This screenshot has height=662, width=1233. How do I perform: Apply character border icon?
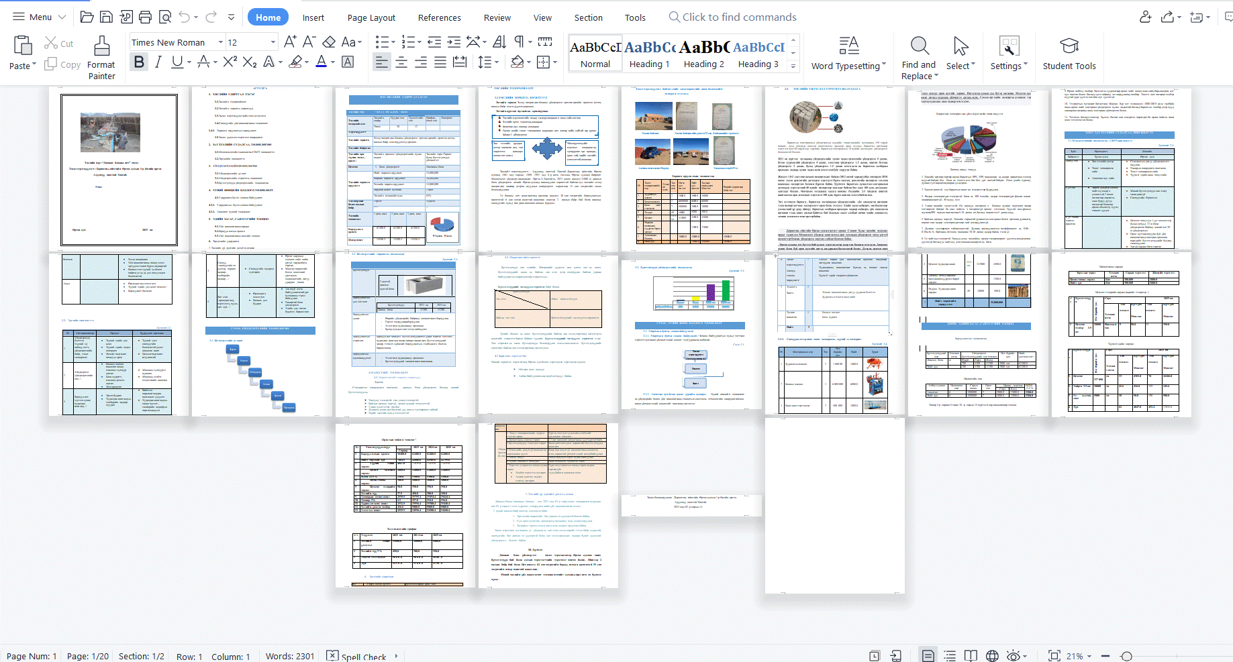pos(348,62)
